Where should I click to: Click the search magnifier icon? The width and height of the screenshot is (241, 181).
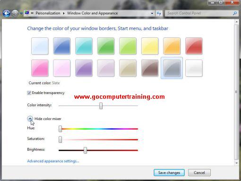click(235, 13)
